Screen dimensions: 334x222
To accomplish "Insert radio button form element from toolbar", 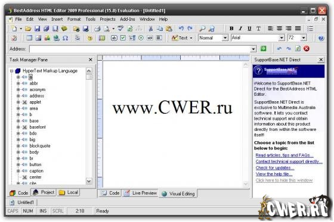I will 141,38.
